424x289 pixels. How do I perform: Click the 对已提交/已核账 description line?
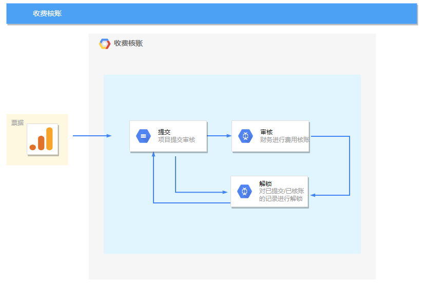point(281,191)
